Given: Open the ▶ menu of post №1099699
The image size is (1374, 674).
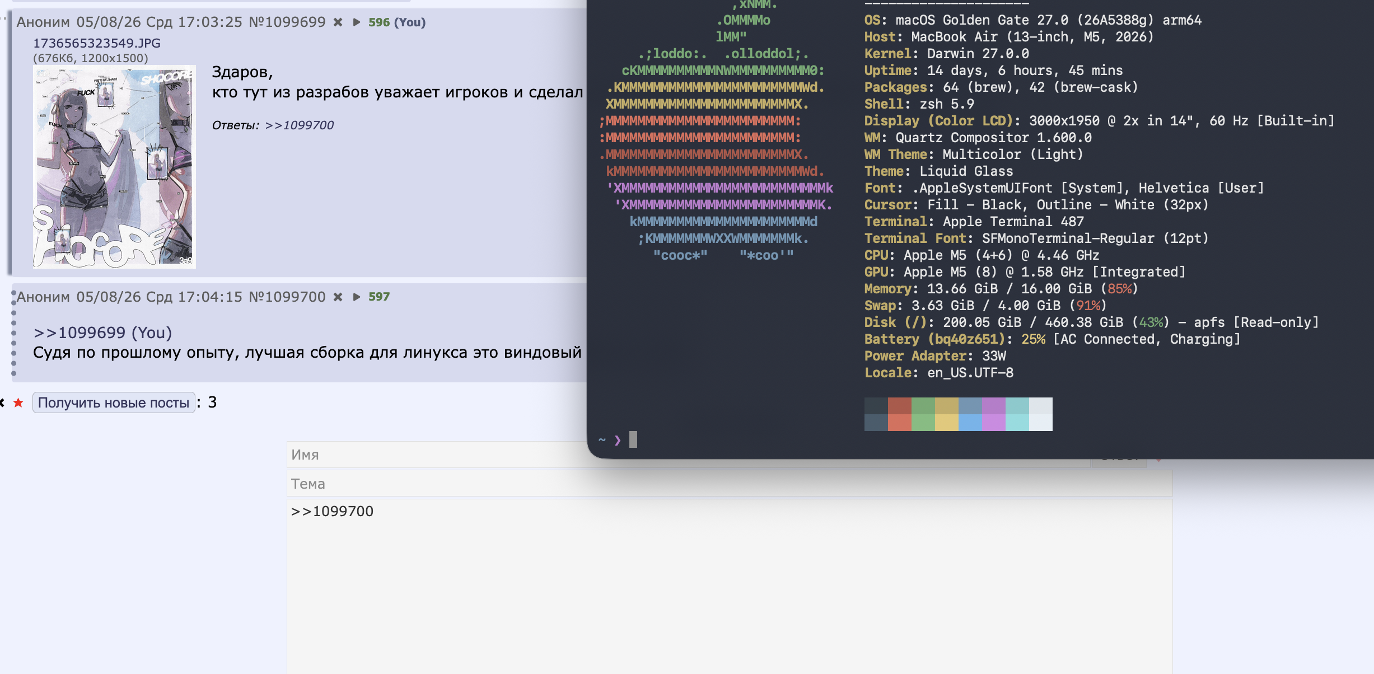Looking at the screenshot, I should pyautogui.click(x=356, y=22).
